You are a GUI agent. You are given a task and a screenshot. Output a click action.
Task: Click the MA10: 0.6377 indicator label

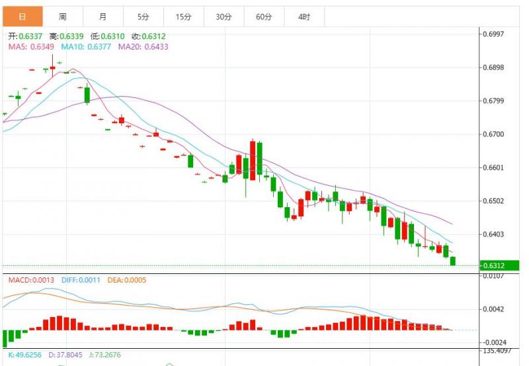[x=86, y=46]
